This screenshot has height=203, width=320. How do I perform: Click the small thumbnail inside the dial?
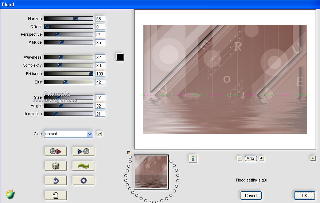coord(151,172)
